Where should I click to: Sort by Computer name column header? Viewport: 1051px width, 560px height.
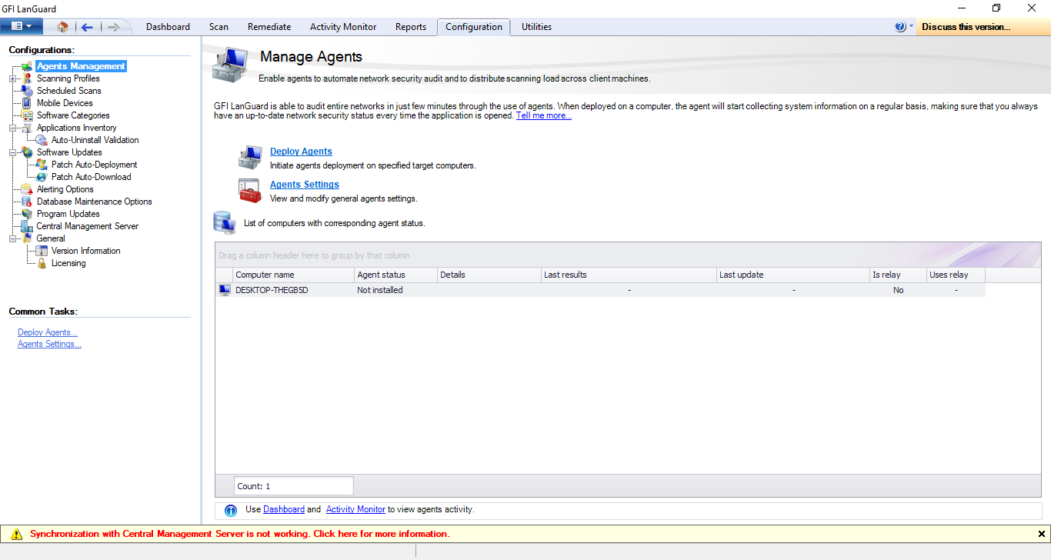292,275
